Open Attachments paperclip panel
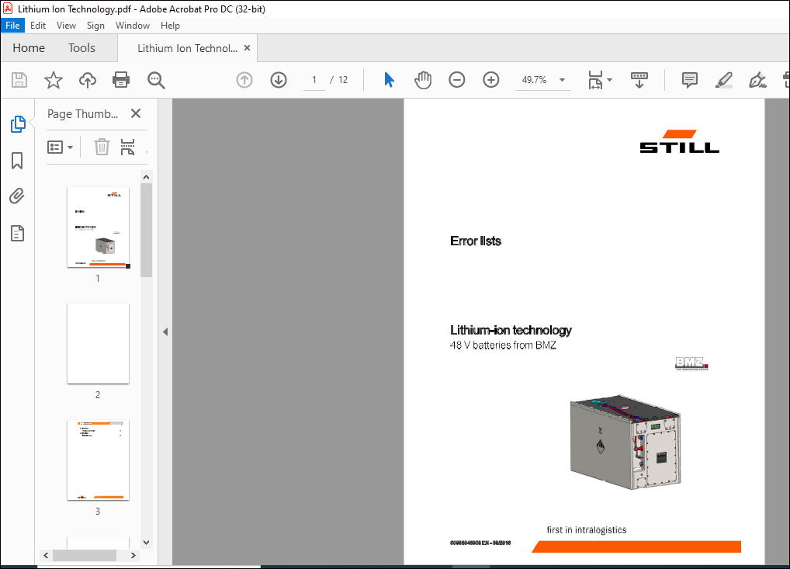The height and width of the screenshot is (569, 790). coord(17,196)
